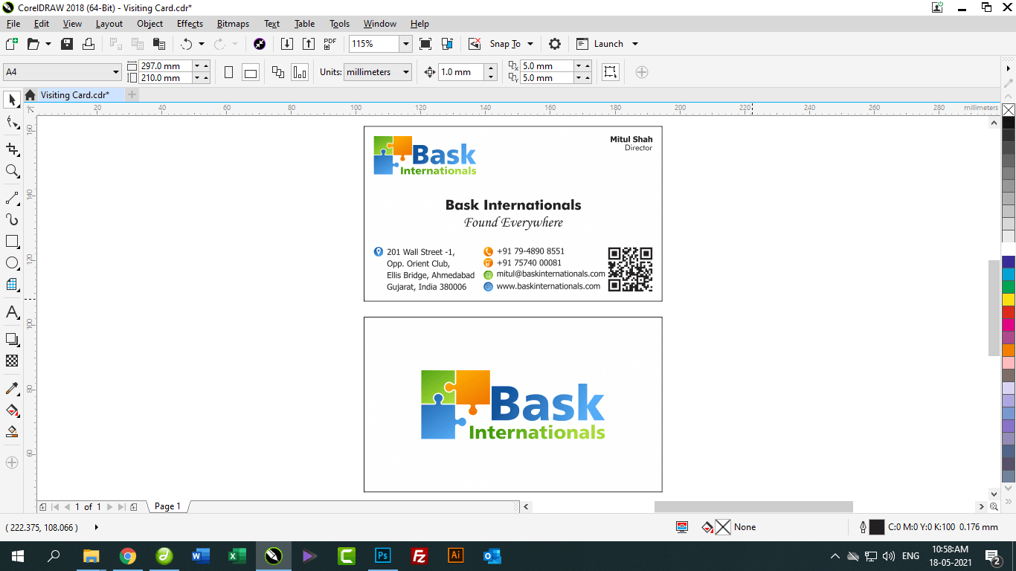Open the Layout menu
The height and width of the screenshot is (571, 1016).
[109, 24]
